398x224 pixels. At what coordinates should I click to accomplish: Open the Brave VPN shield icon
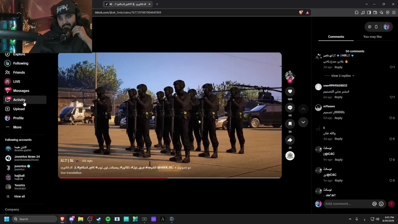click(387, 12)
